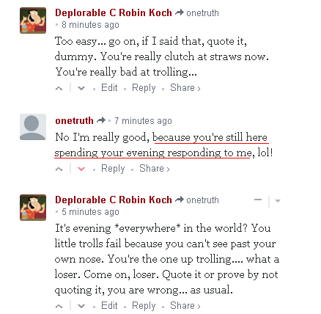Upvote the 5 minutes ago comment
The height and width of the screenshot is (314, 321).
pos(59,306)
